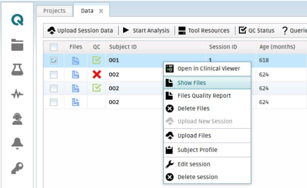Click the Files icon for subject 001
Screen dimensions: 307x188
[x=75, y=60]
